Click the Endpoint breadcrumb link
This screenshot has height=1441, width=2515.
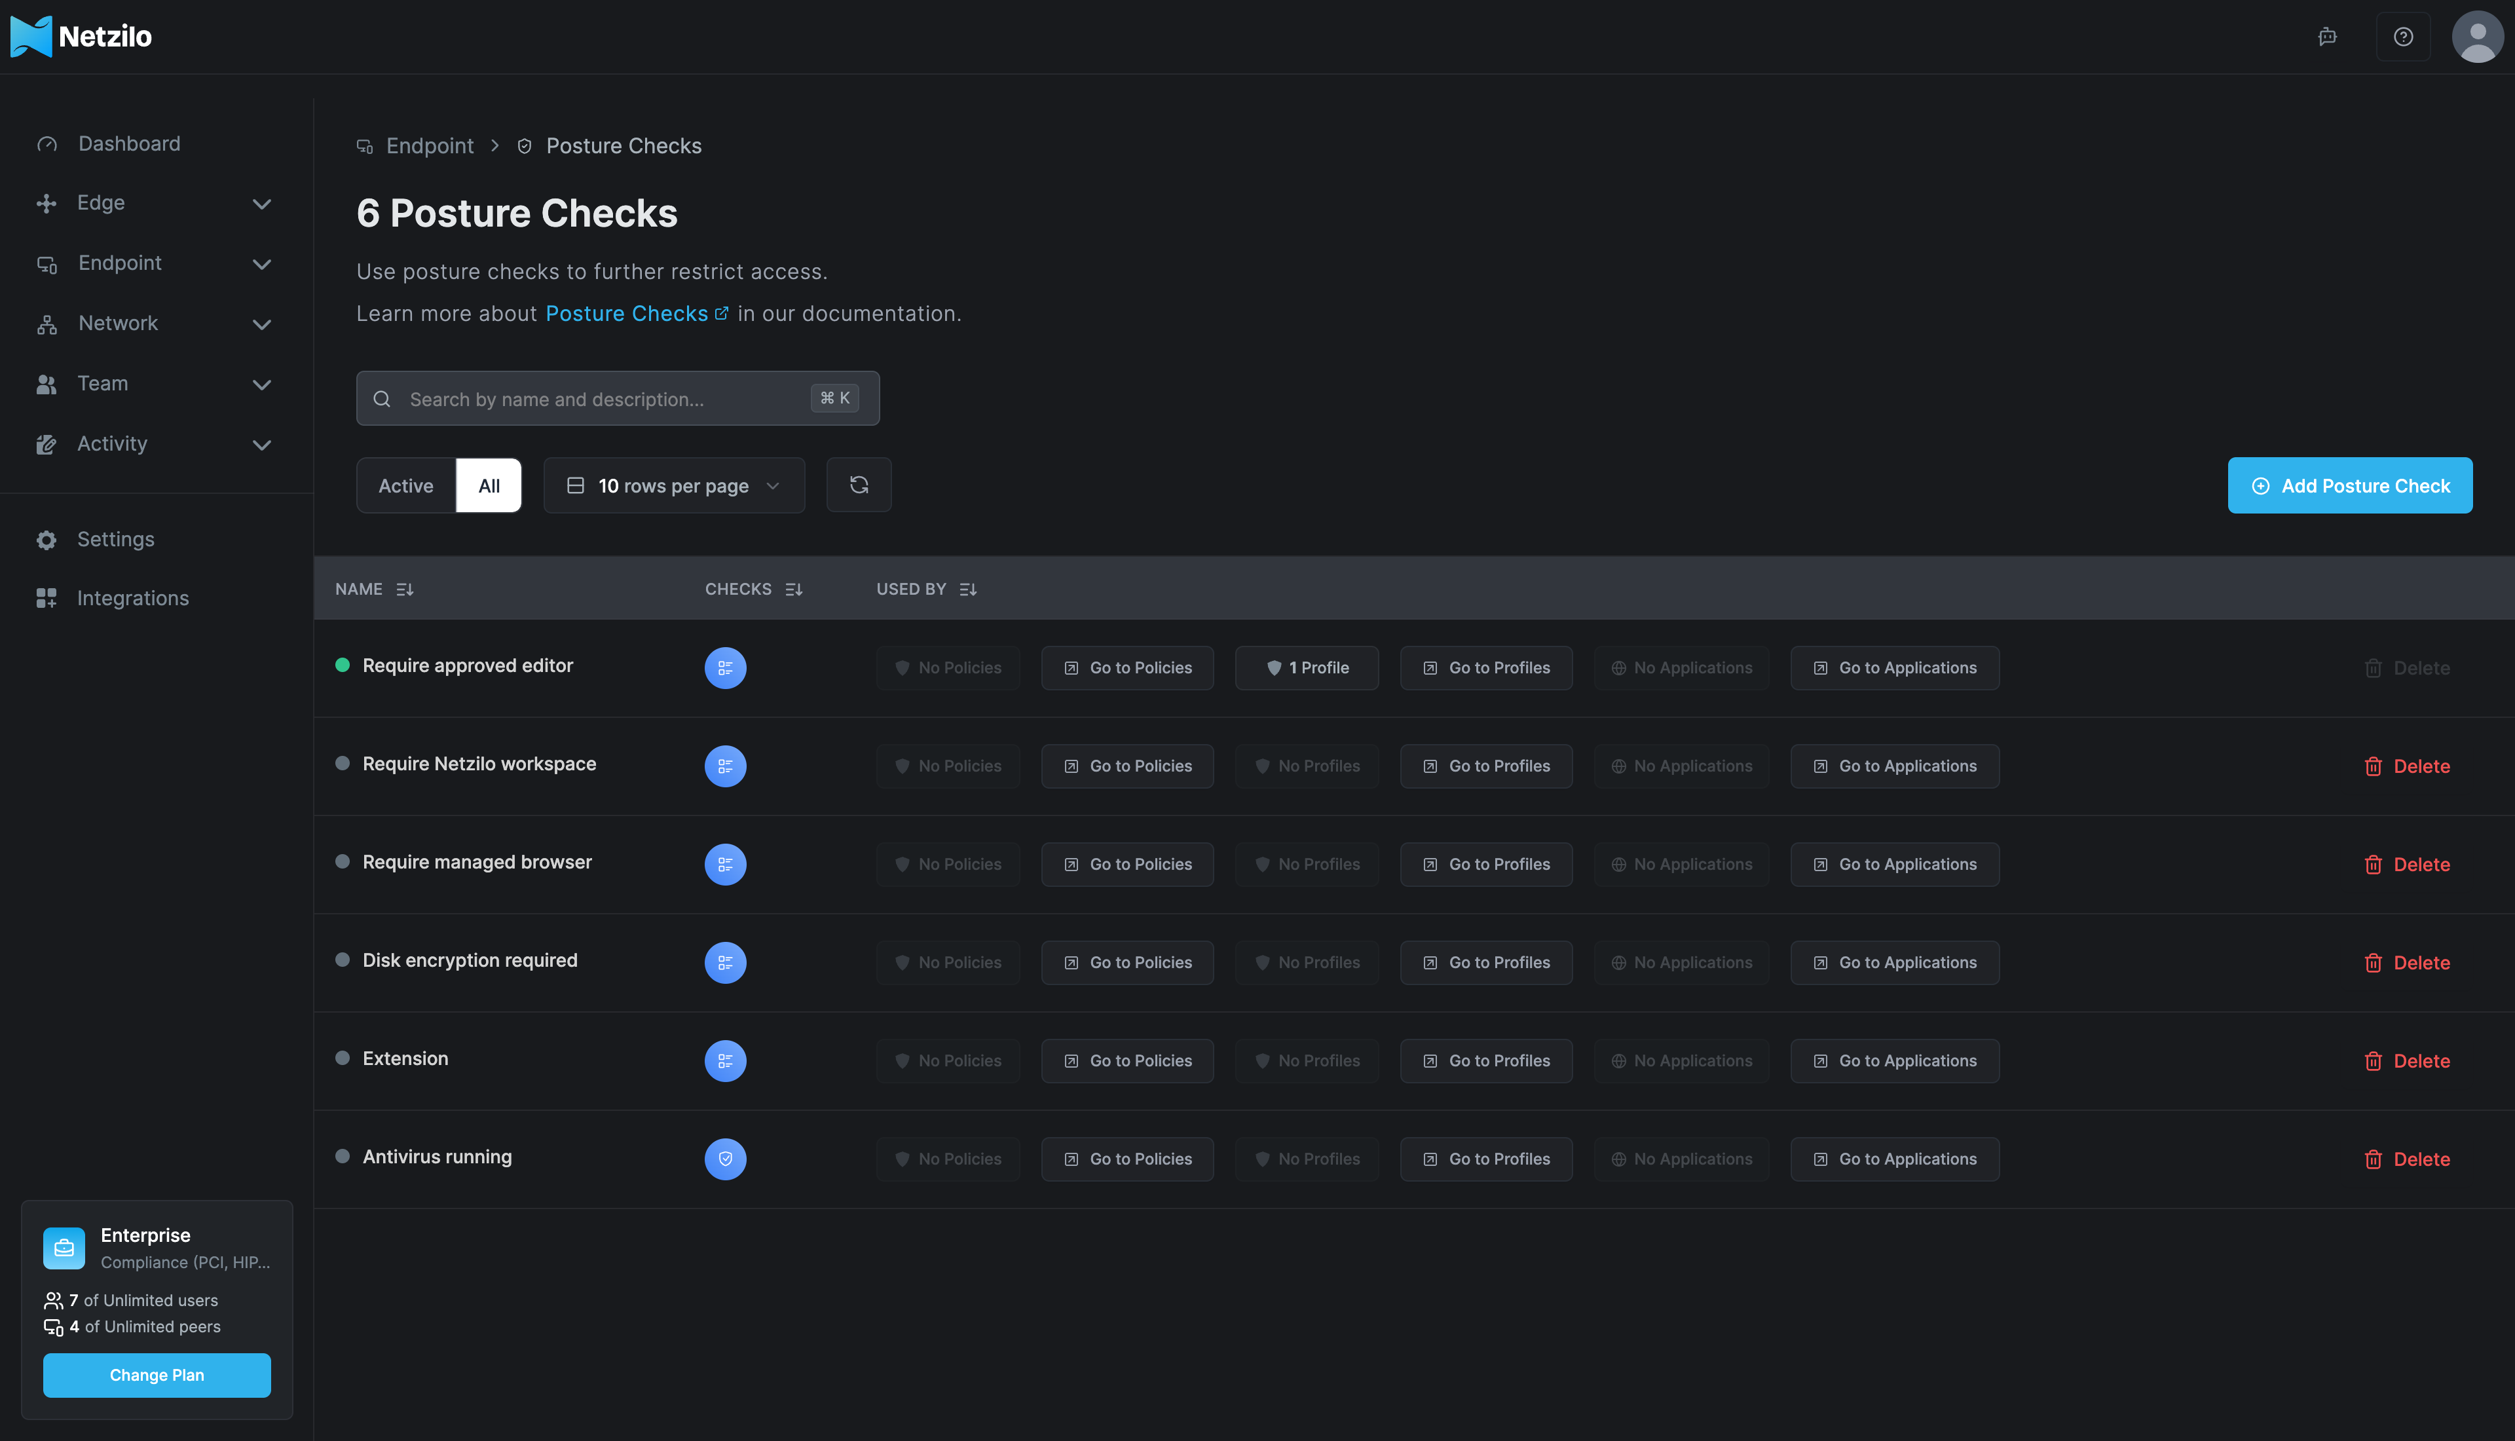430,147
